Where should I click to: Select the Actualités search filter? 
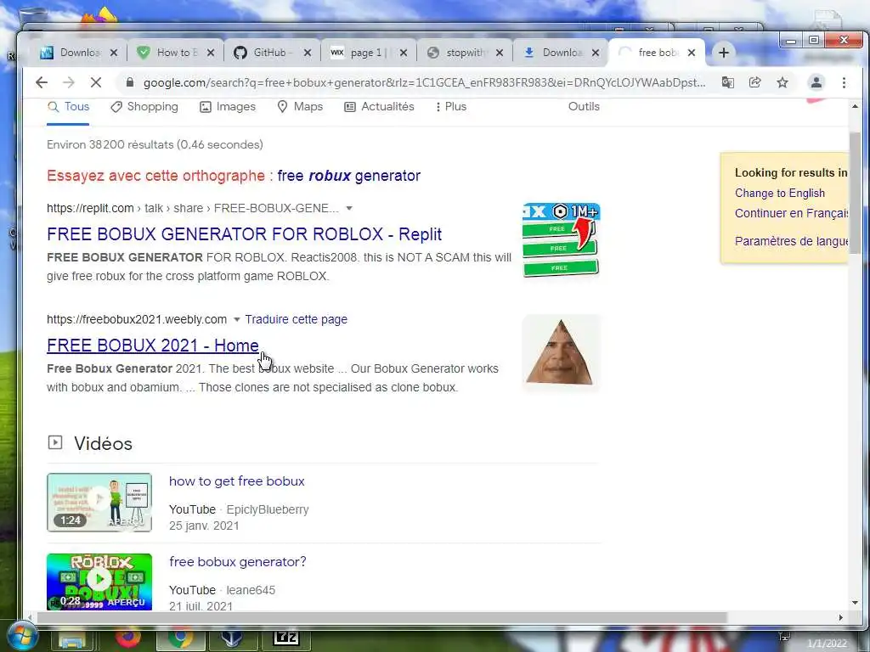tap(379, 107)
